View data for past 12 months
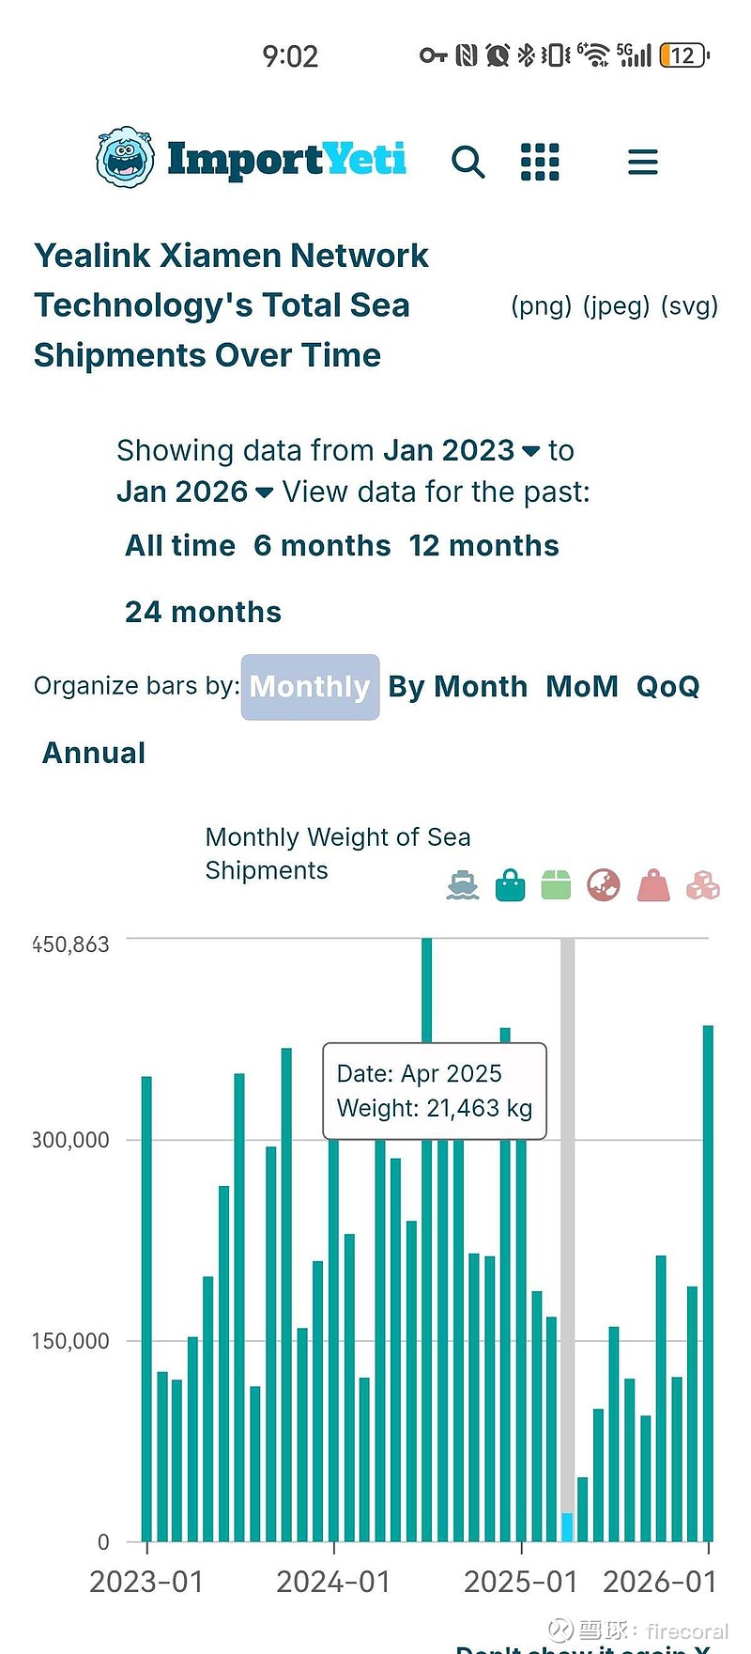The width and height of the screenshot is (751, 1654). [x=483, y=546]
